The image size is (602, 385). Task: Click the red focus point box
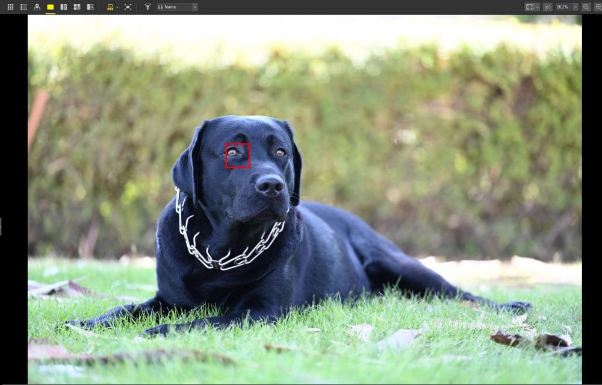[x=238, y=155]
